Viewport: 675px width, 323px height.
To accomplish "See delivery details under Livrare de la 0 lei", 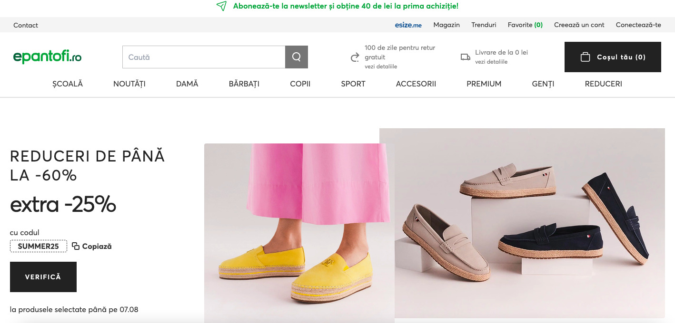I will [x=491, y=62].
